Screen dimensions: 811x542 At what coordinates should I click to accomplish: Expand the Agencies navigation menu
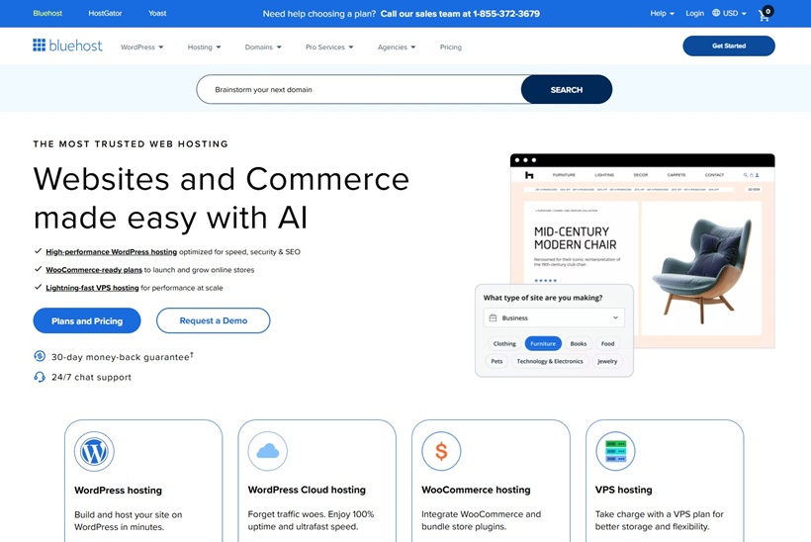coord(397,47)
